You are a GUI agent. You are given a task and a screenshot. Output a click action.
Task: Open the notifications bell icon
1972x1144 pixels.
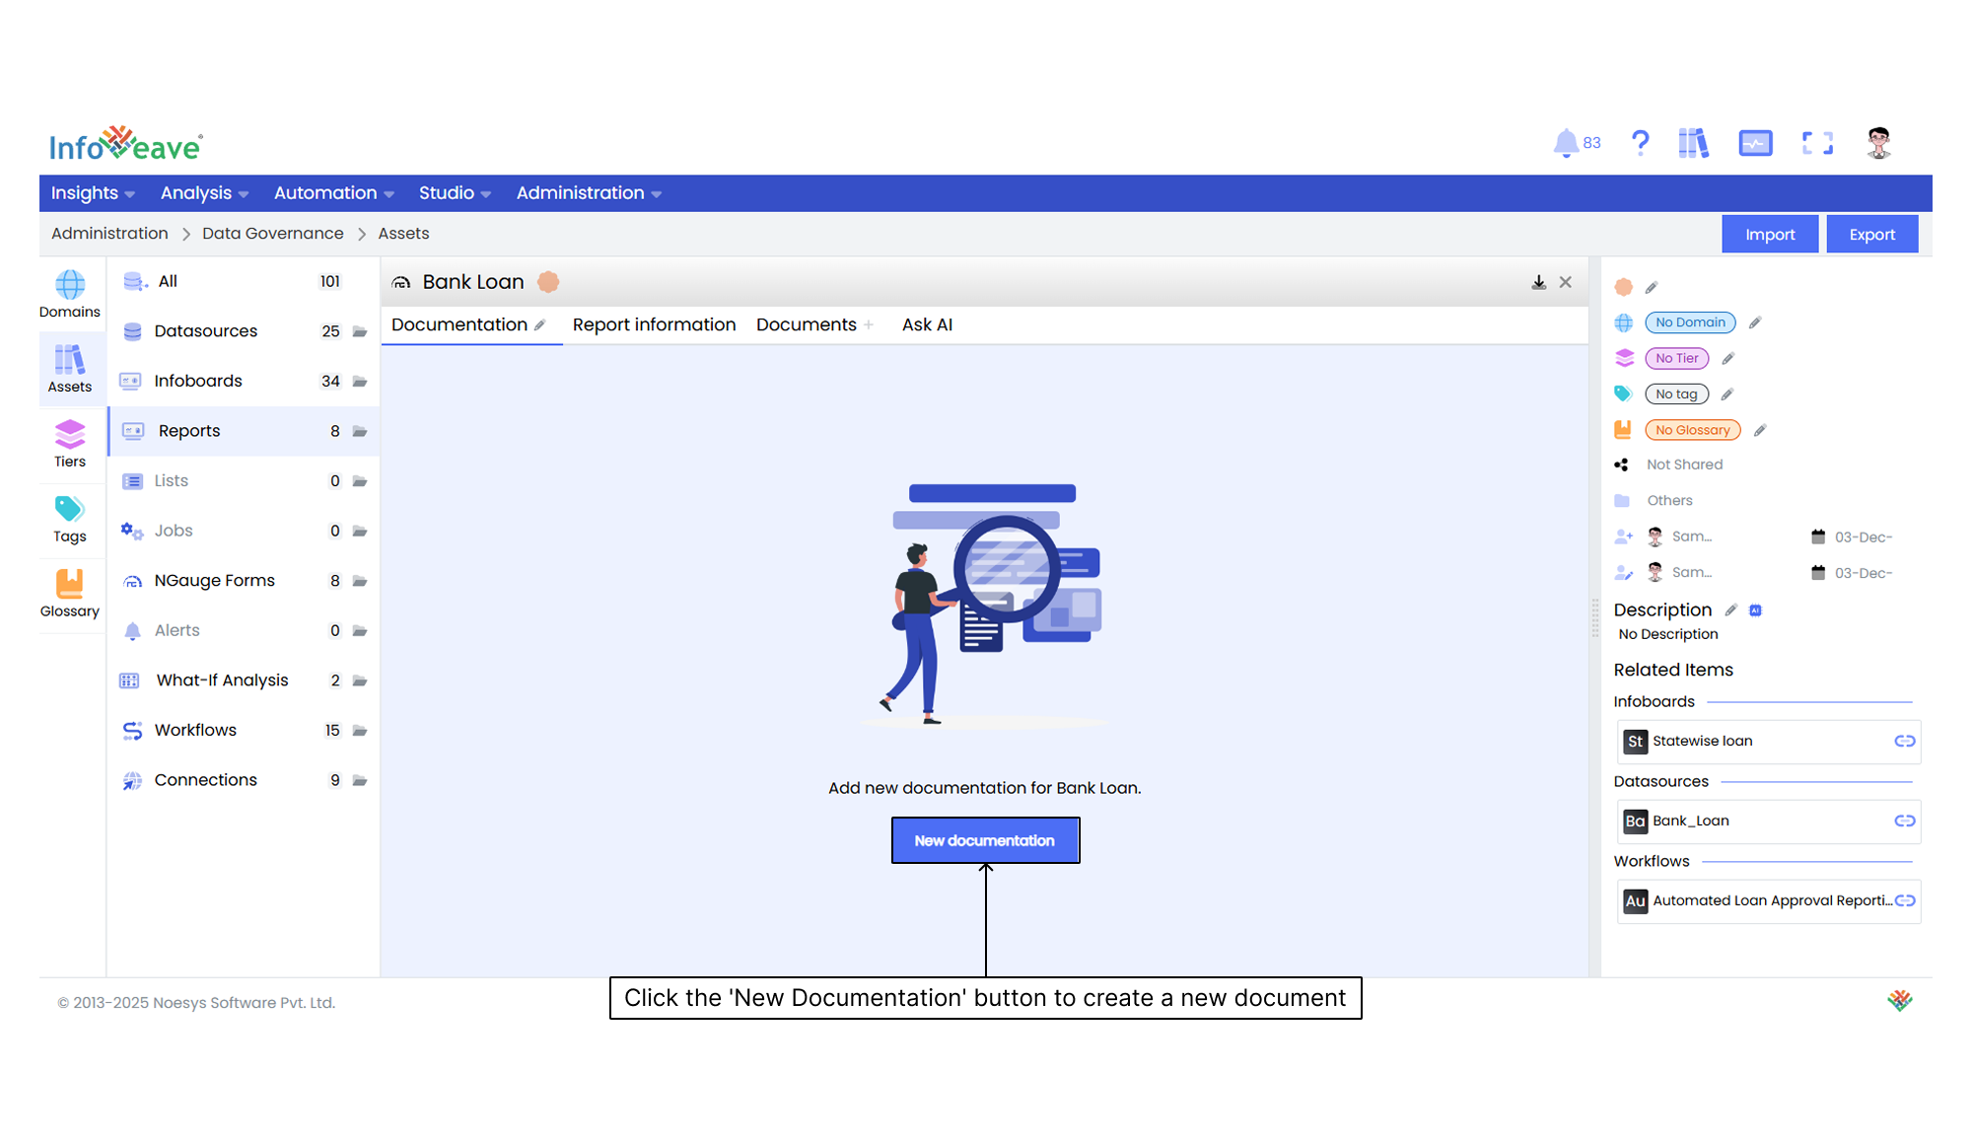tap(1566, 144)
